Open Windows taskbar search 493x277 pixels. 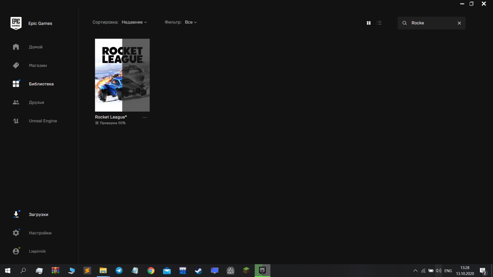click(x=23, y=270)
